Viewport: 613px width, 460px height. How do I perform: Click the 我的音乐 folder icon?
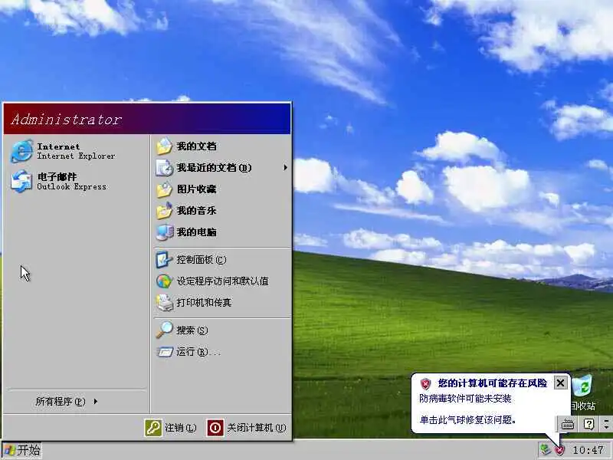click(x=164, y=212)
